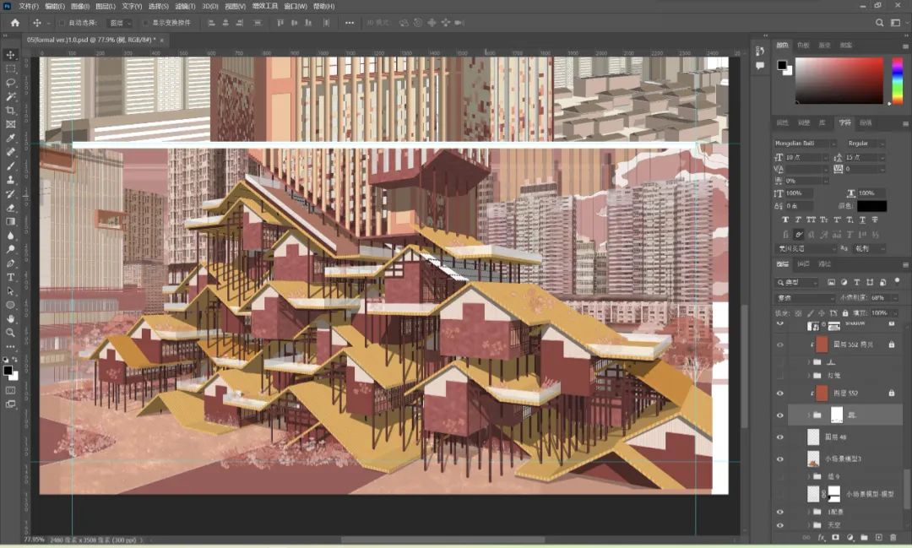Select the Frame tool

[x=10, y=124]
